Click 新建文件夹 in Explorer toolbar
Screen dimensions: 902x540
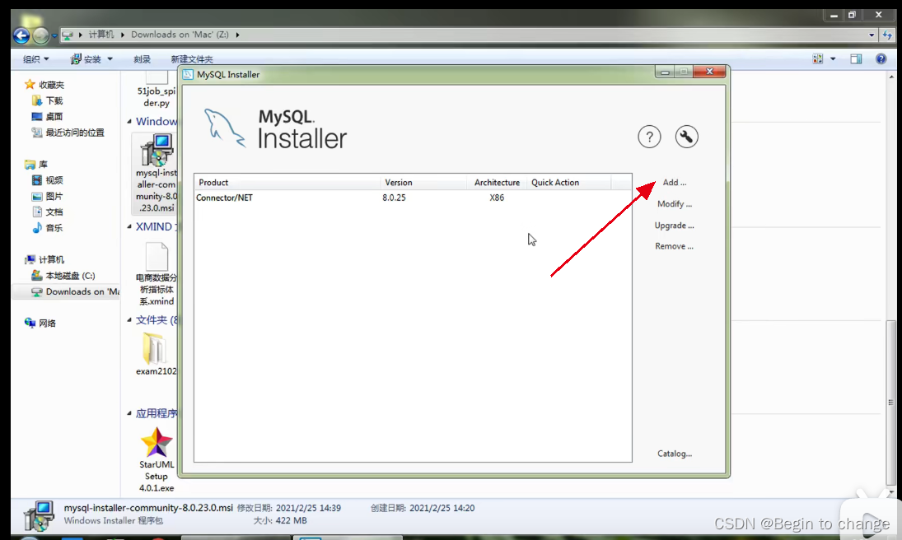click(x=192, y=59)
